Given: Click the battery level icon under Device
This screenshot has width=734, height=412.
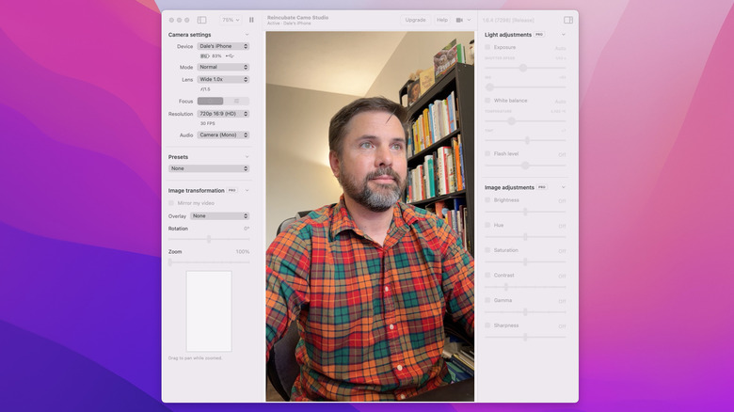Looking at the screenshot, I should 205,56.
